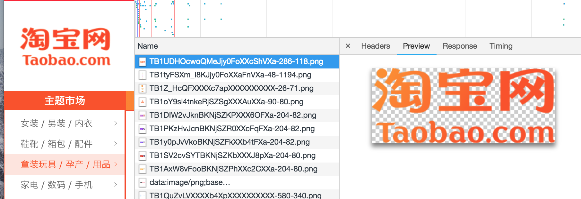Expand chevron for 女装 / 男装 / 内衣
581x199 pixels.
pos(116,123)
